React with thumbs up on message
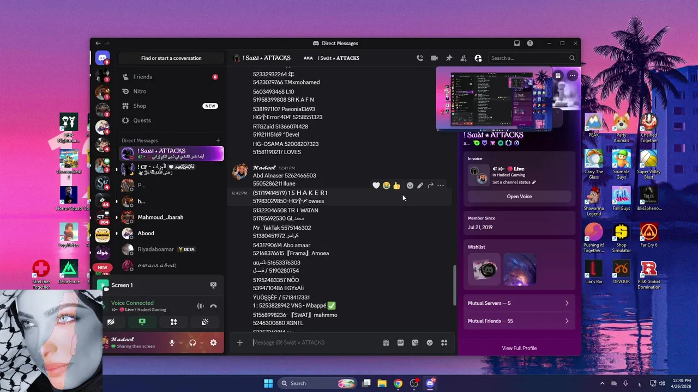This screenshot has height=392, width=698. coord(396,186)
